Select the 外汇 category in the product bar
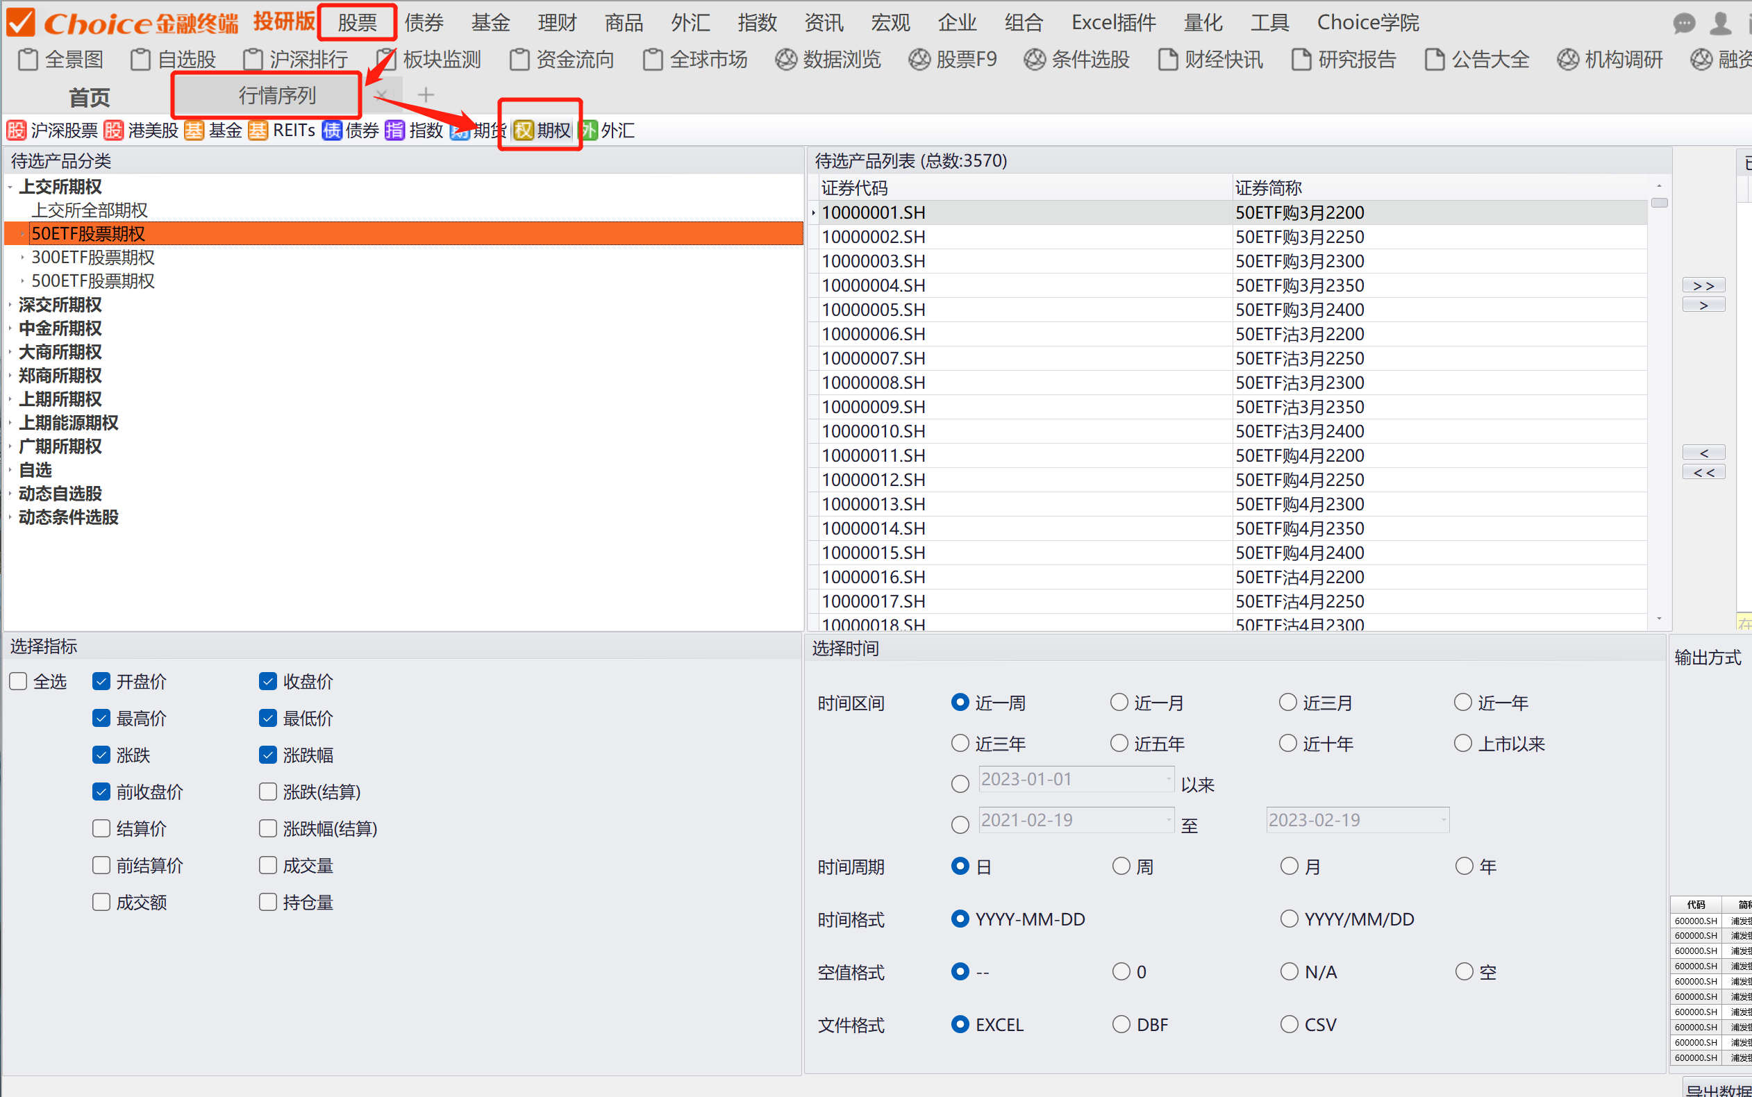Image resolution: width=1752 pixels, height=1097 pixels. click(608, 131)
